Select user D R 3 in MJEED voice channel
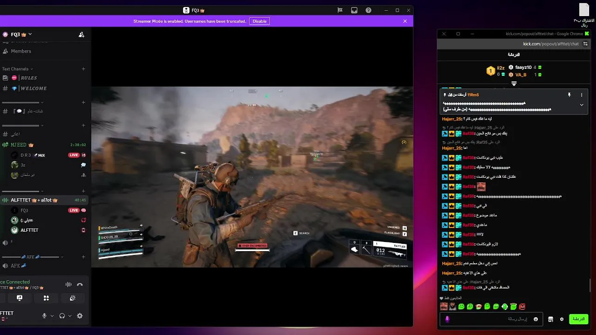 pyautogui.click(x=32, y=155)
